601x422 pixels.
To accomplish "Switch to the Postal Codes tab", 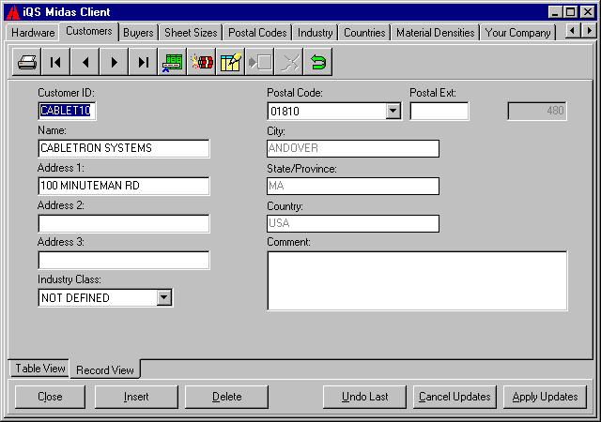I will (x=257, y=33).
